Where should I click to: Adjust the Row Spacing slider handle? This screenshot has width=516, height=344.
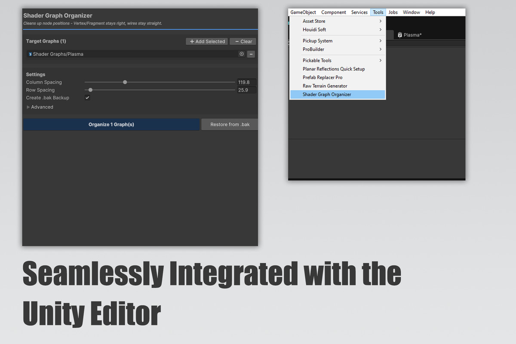[x=90, y=90]
